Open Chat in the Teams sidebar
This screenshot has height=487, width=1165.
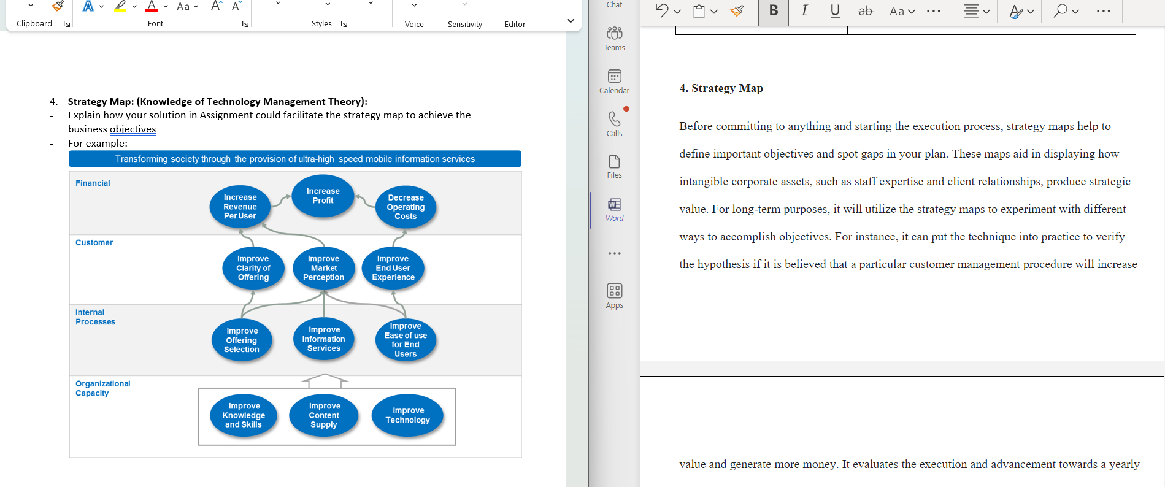[x=614, y=5]
